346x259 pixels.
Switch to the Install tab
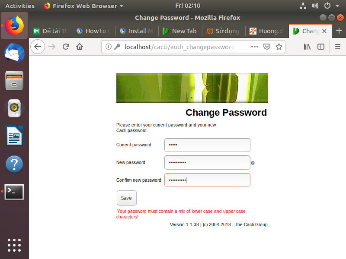point(137,31)
